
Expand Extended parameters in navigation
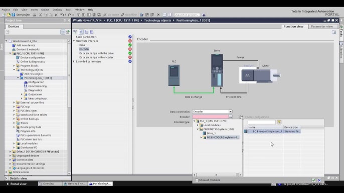point(74,61)
